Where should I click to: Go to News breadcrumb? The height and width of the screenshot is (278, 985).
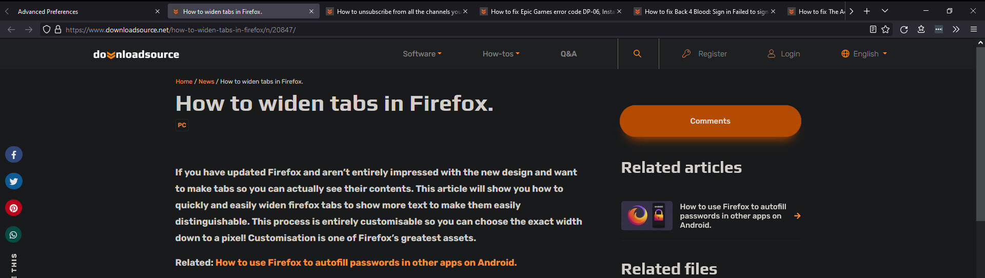coord(206,82)
